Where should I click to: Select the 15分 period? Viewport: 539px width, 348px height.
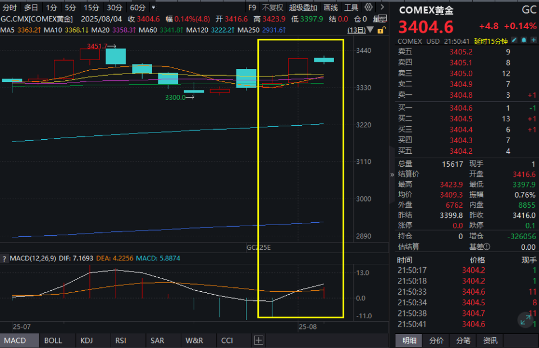click(x=92, y=7)
